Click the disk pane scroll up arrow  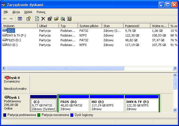click(175, 75)
